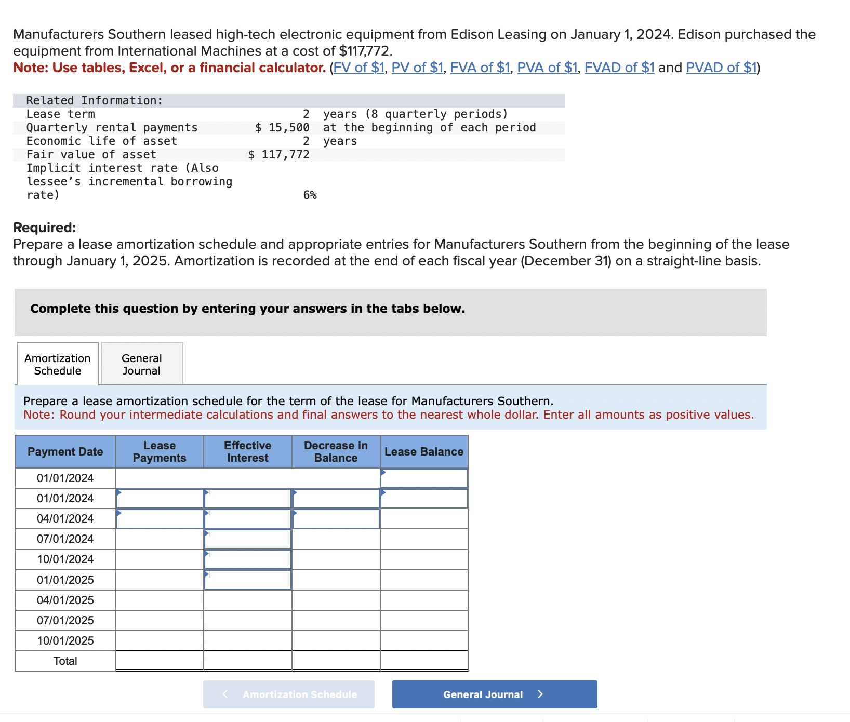Click the General Journal next button
850x722 pixels.
pyautogui.click(x=495, y=694)
